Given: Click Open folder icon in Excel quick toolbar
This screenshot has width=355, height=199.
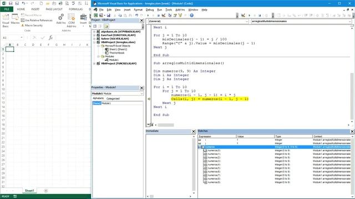Looking at the screenshot, I should 48,3.
